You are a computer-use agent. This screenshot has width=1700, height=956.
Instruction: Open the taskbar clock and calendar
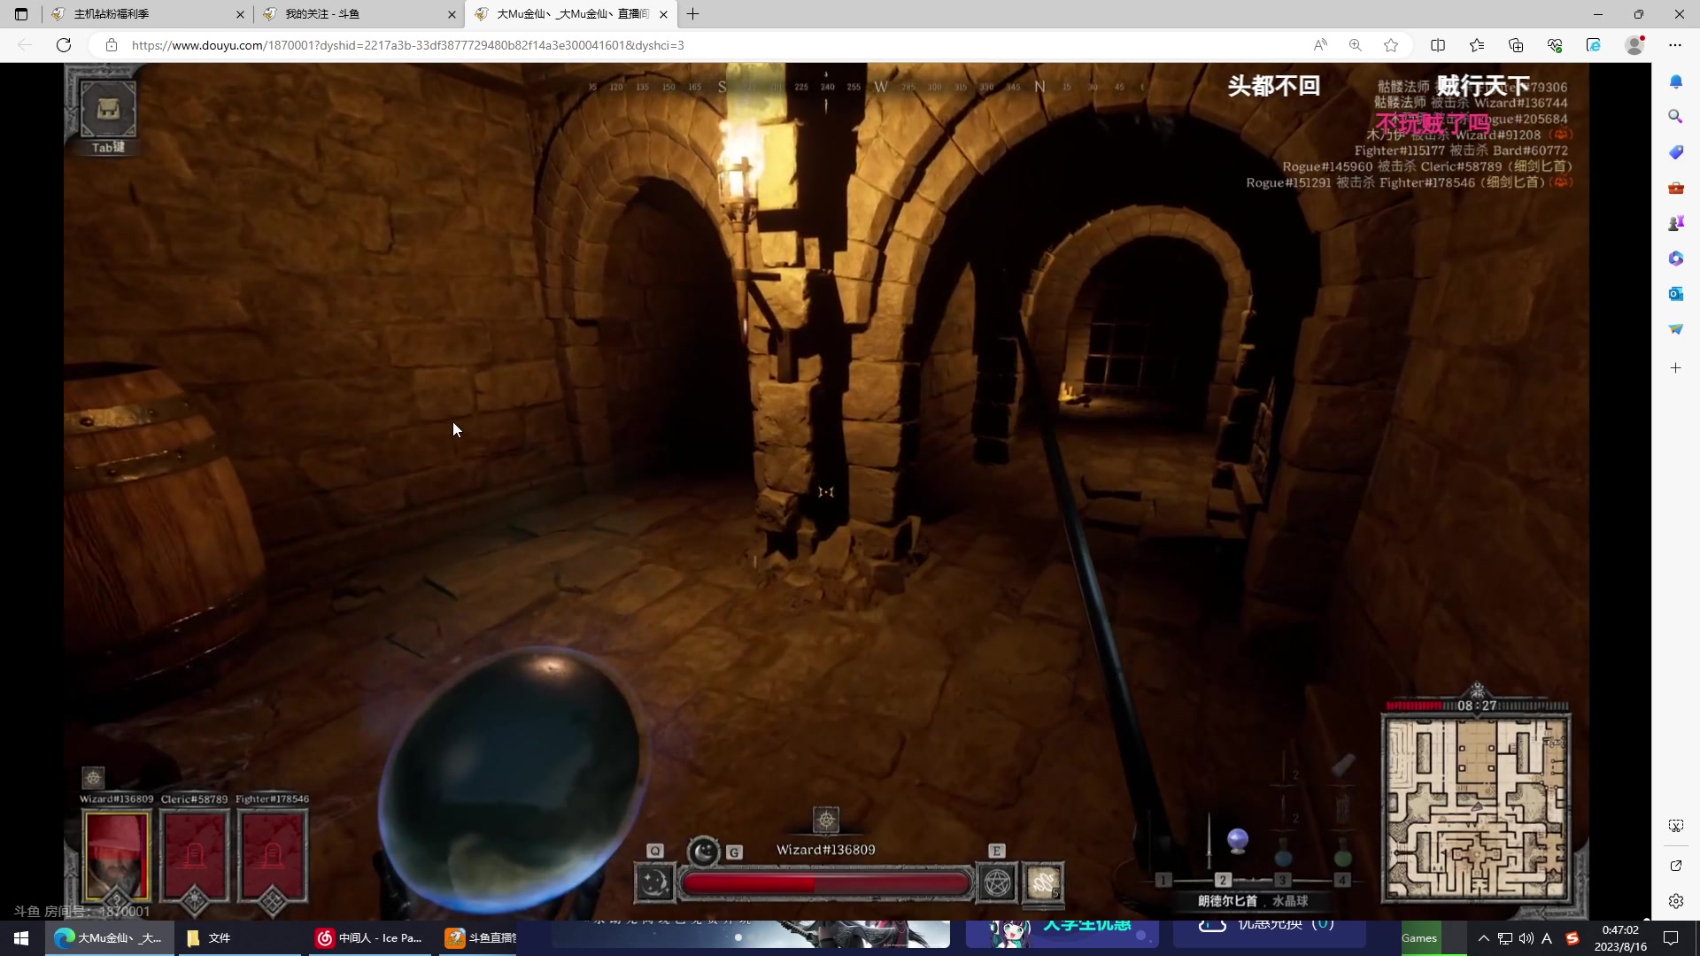tap(1620, 938)
